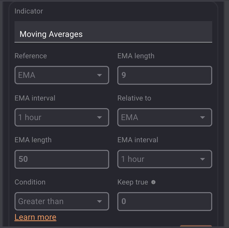Click the Condition label text
229x228 pixels.
pos(30,182)
